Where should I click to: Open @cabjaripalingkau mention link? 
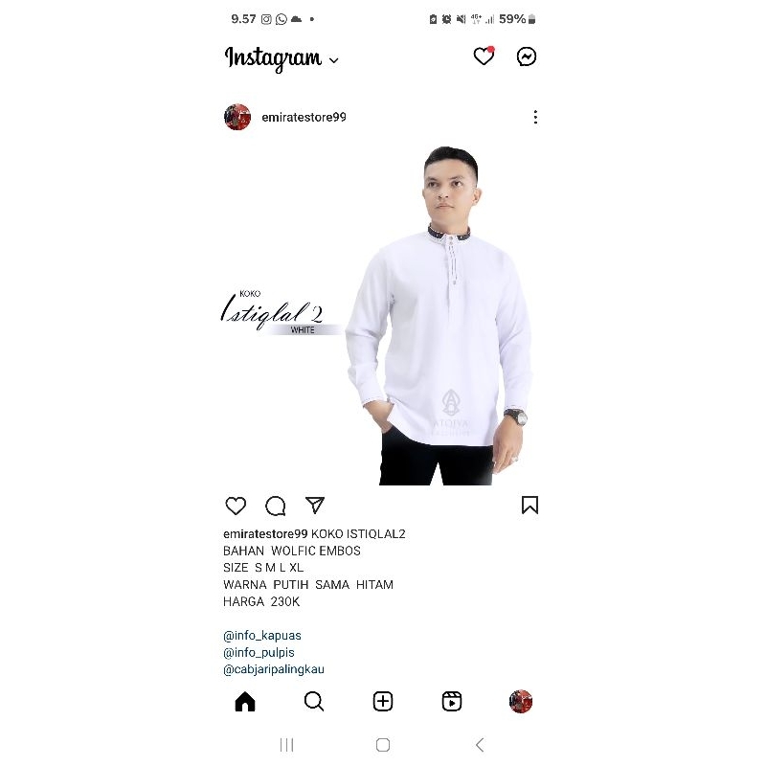pyautogui.click(x=274, y=669)
